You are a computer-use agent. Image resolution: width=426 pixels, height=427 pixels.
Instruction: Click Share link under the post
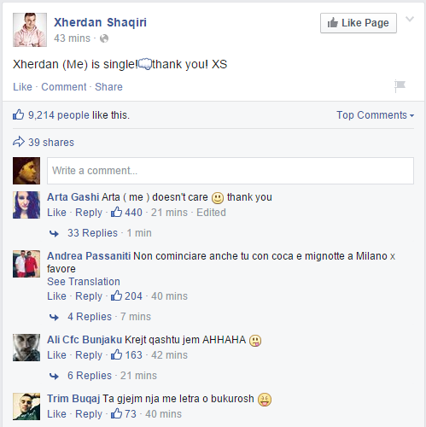tap(108, 87)
